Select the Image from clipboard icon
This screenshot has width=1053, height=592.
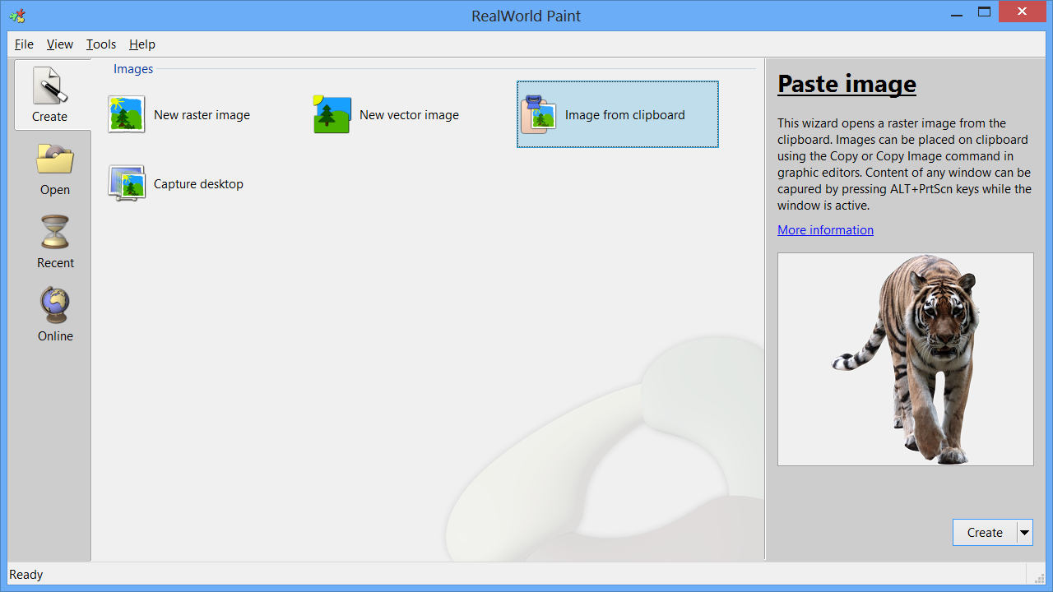click(x=538, y=114)
